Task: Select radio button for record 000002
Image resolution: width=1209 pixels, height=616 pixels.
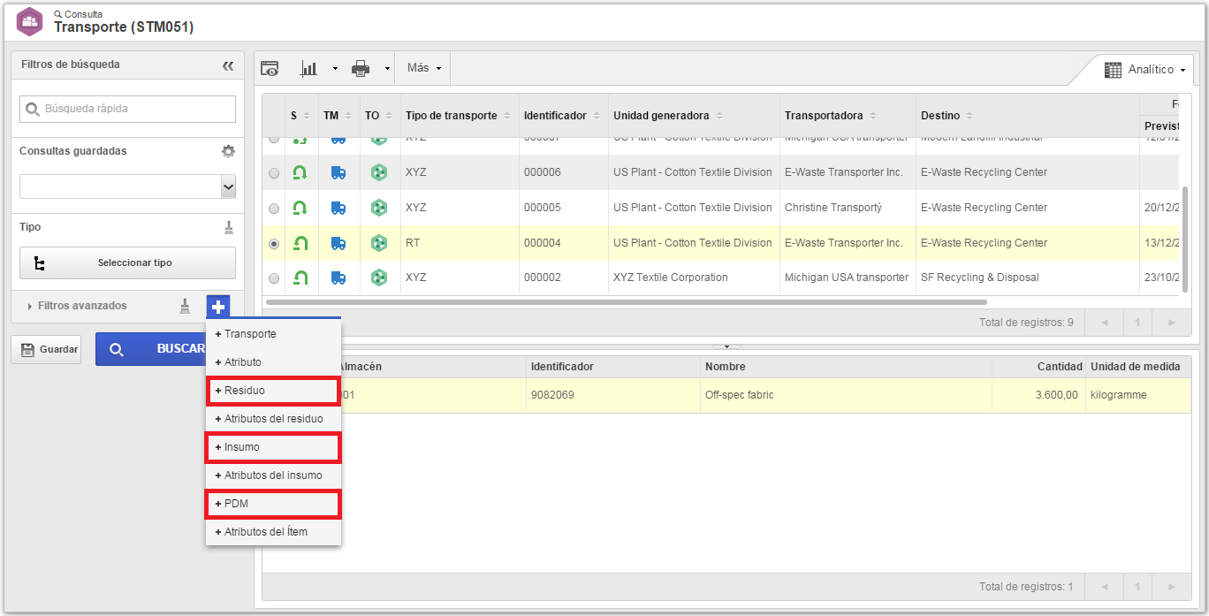Action: (x=274, y=278)
